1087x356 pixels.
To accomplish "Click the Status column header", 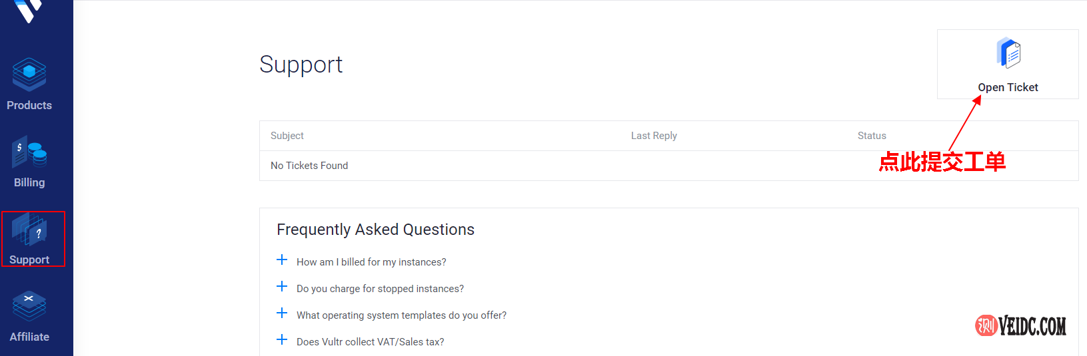I will (872, 136).
